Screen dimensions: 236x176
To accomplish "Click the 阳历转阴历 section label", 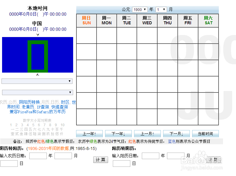I will coord(124,148).
